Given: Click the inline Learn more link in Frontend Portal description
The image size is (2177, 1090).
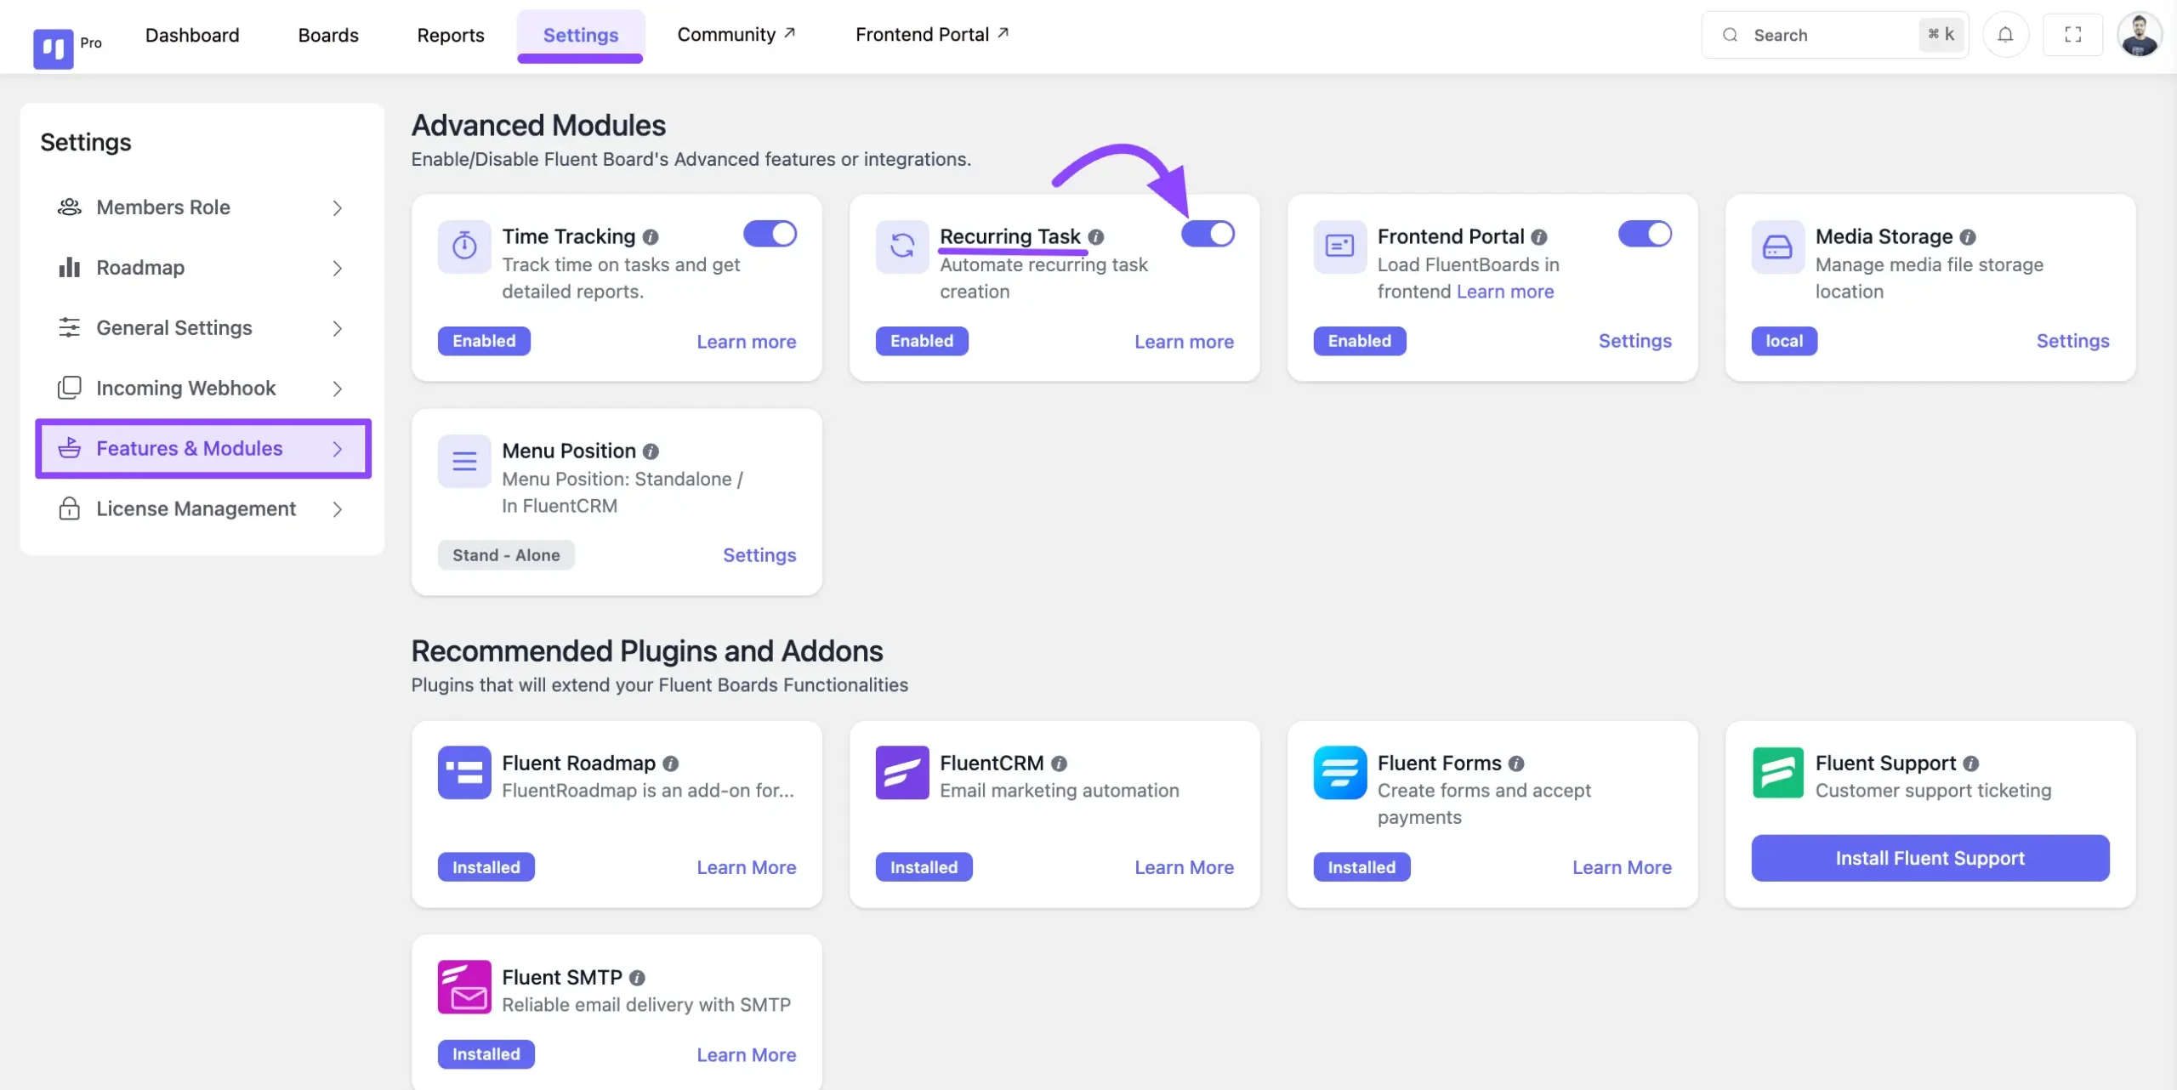Looking at the screenshot, I should pyautogui.click(x=1505, y=292).
